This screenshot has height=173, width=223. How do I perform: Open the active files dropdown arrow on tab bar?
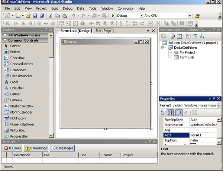tap(148, 31)
